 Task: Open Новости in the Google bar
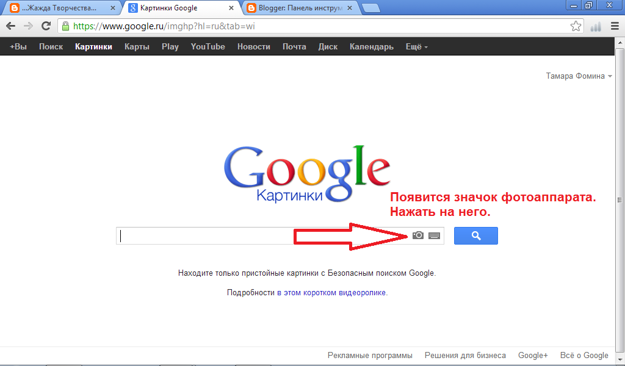[x=254, y=46]
